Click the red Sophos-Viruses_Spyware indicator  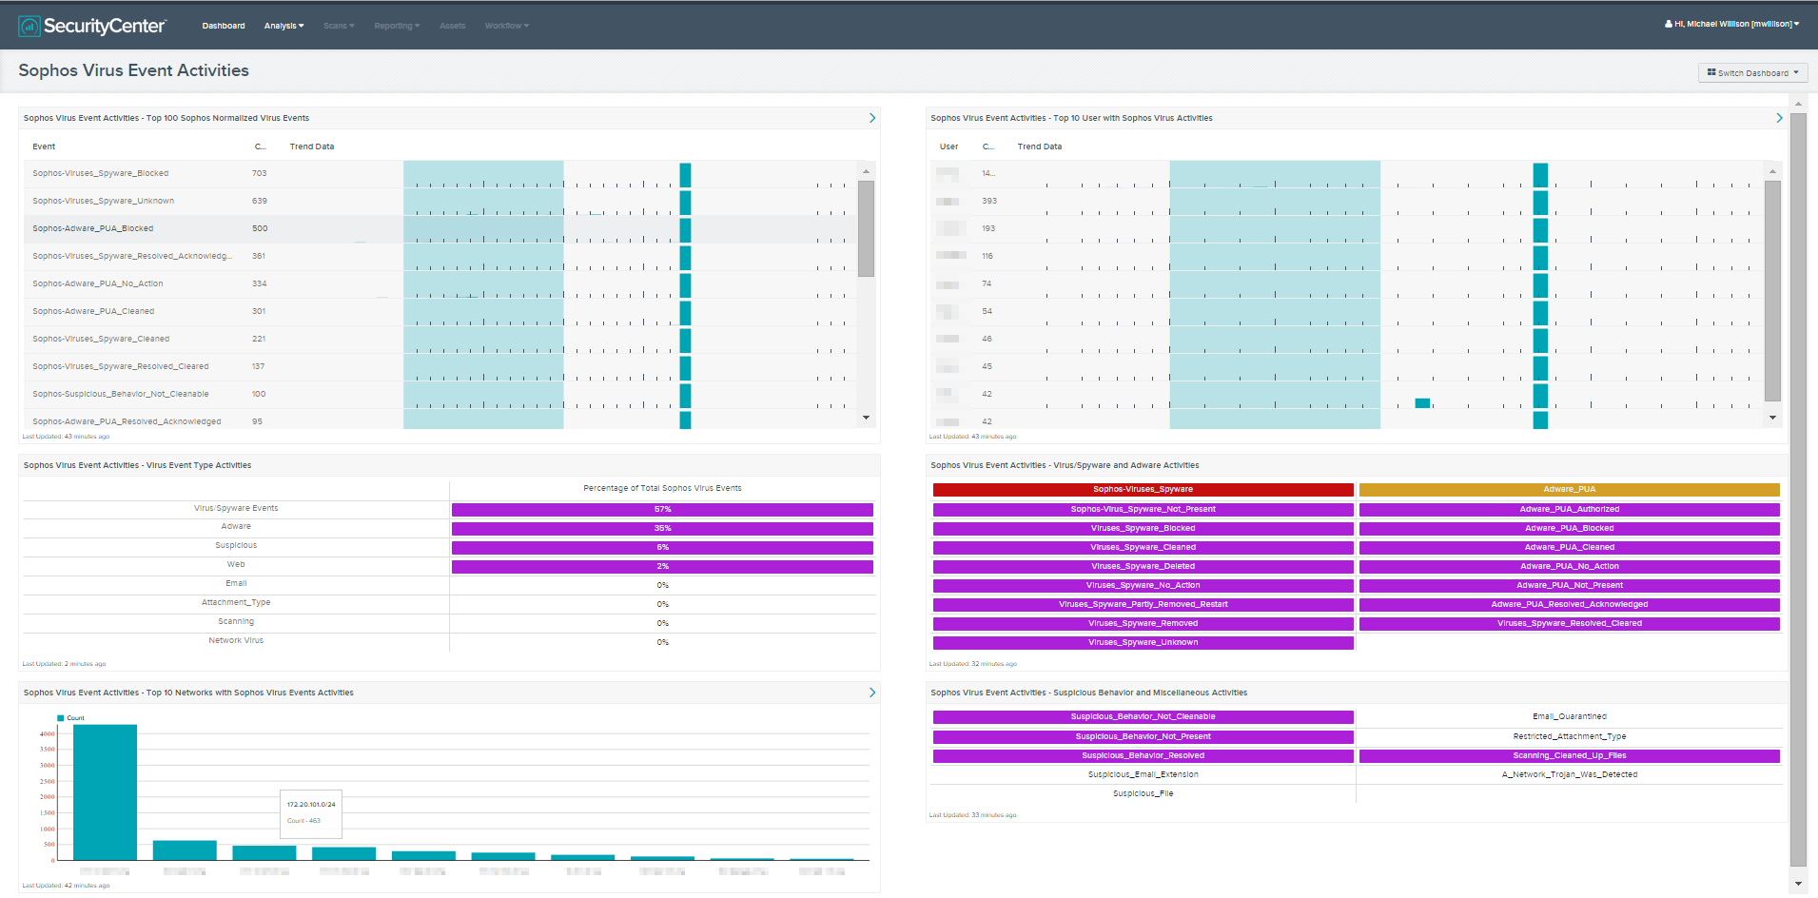pyautogui.click(x=1143, y=490)
